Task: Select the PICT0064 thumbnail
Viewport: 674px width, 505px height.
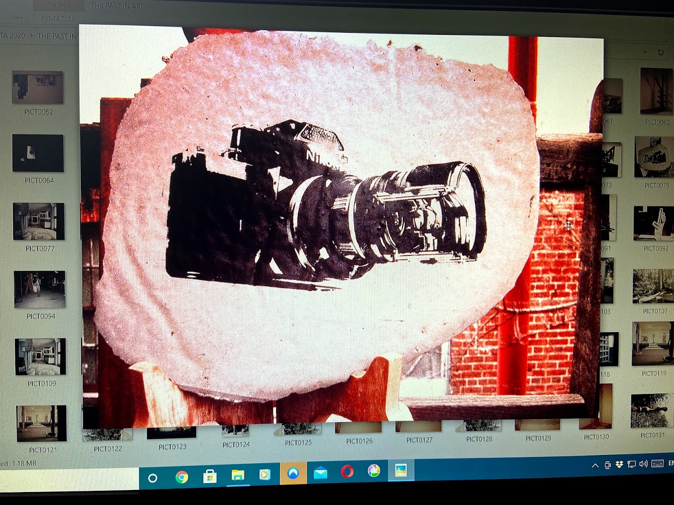Action: [38, 153]
